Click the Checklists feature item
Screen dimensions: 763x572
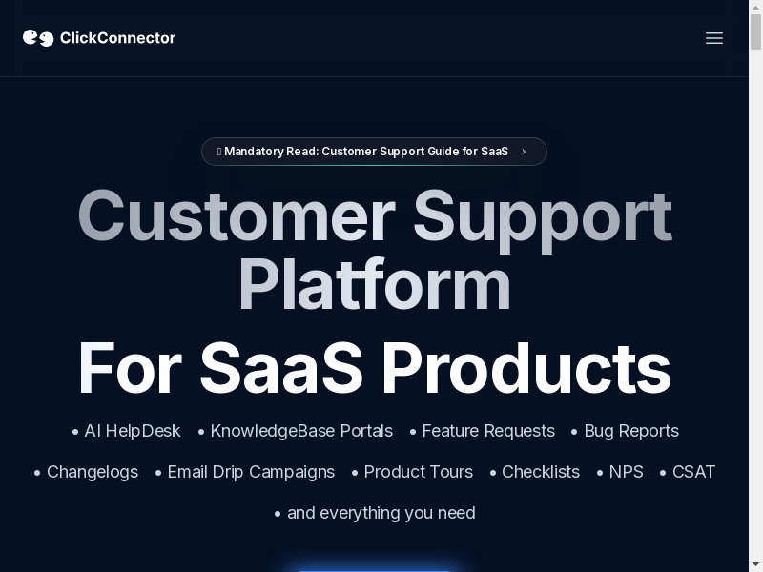[x=540, y=472]
